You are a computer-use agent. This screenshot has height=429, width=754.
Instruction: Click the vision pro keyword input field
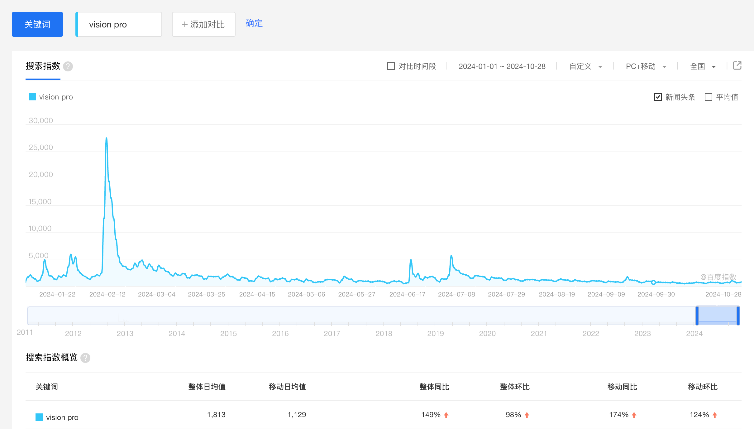coord(119,24)
